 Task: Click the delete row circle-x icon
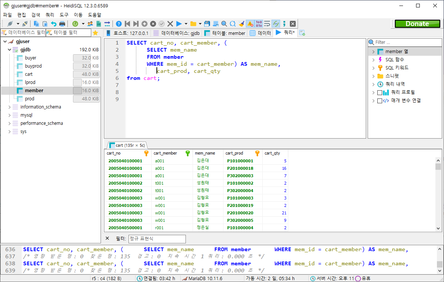(x=153, y=24)
